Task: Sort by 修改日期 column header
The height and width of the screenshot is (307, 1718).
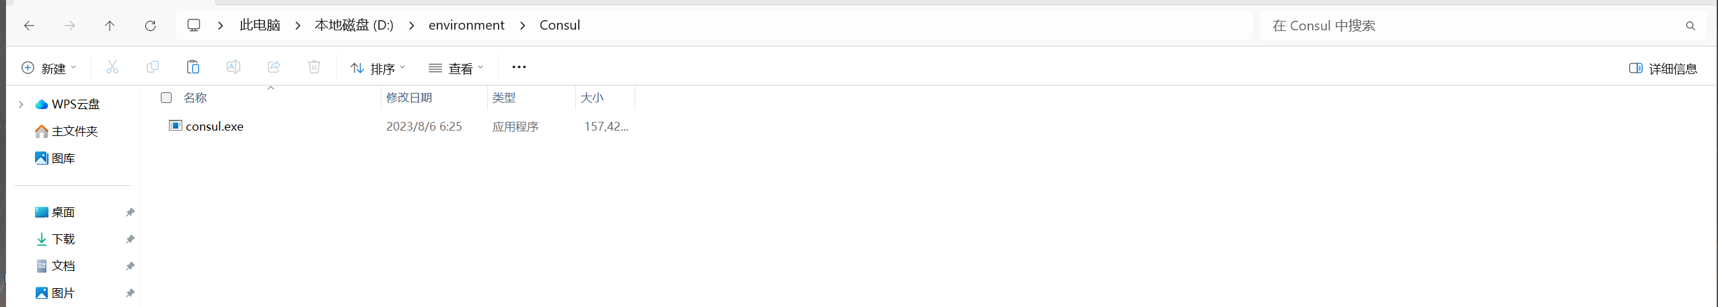Action: click(409, 98)
